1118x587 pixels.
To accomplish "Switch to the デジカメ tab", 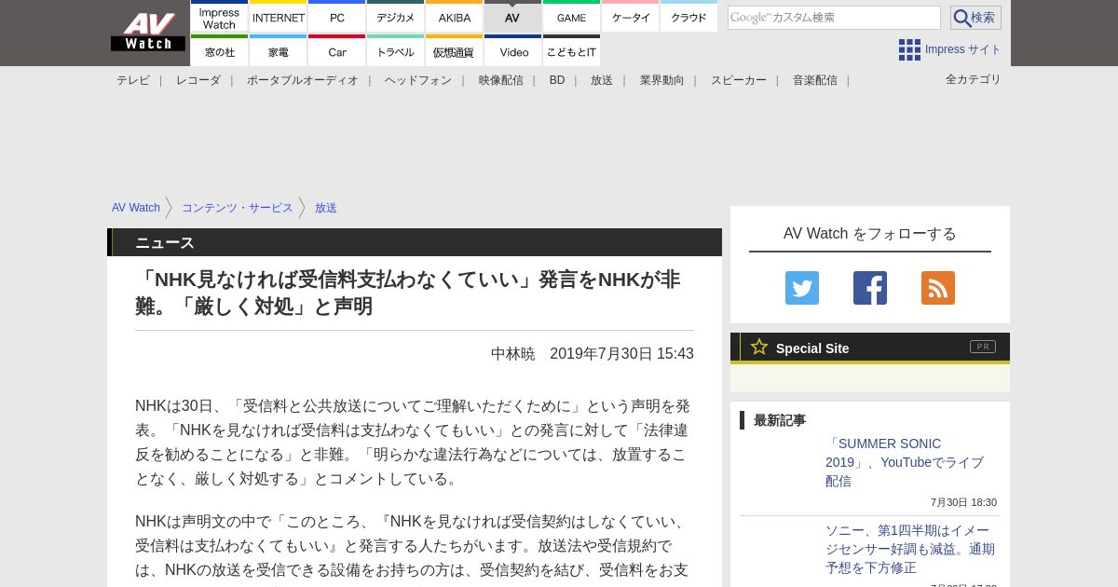I will [x=396, y=17].
